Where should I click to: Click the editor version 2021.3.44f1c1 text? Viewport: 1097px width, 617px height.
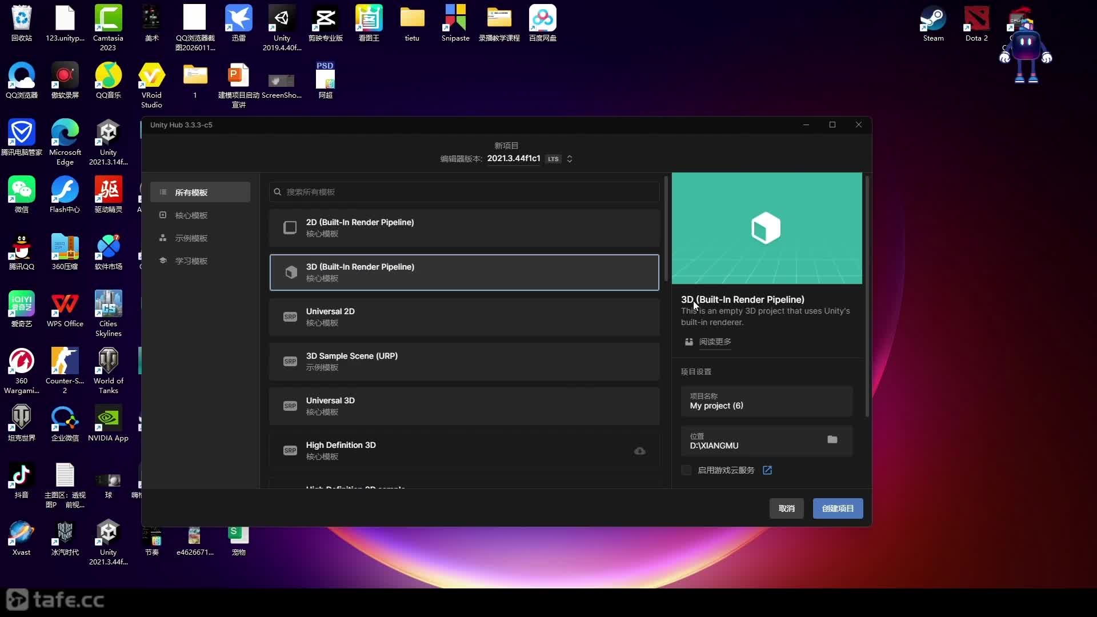click(x=514, y=158)
